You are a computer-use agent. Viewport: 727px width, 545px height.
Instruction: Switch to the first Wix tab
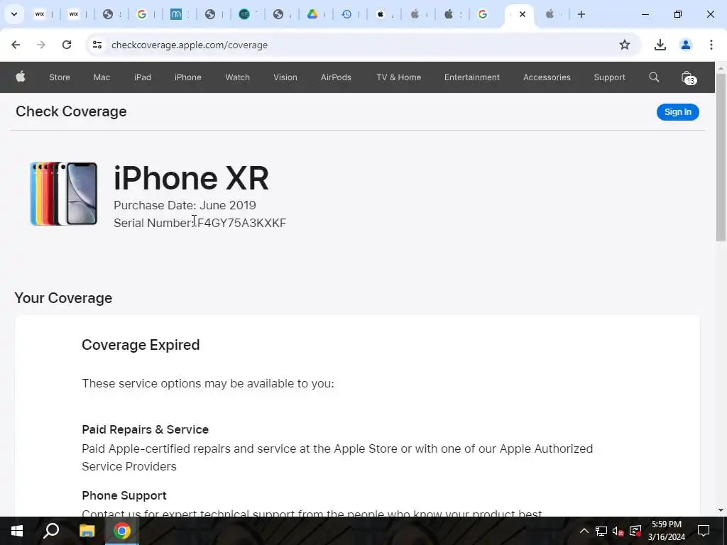[x=40, y=14]
